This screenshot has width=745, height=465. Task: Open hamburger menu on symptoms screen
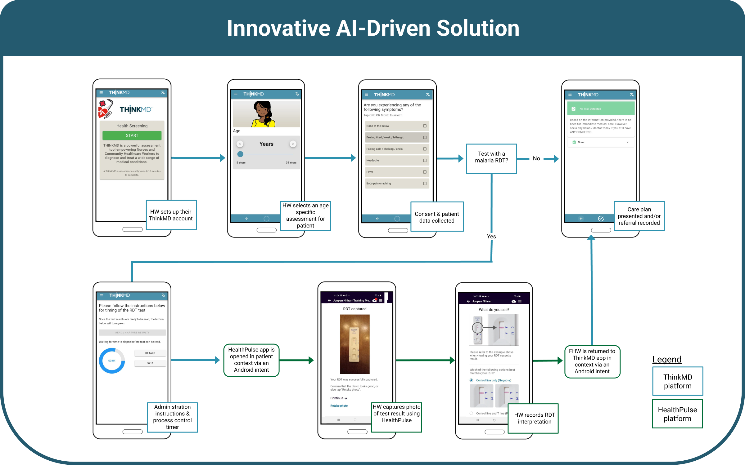tap(366, 95)
